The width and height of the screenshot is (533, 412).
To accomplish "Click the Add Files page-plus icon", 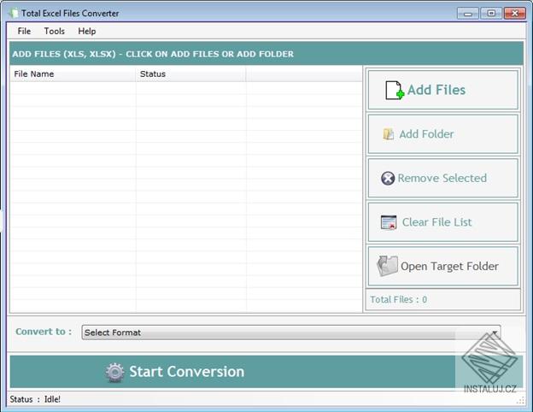I will [395, 90].
